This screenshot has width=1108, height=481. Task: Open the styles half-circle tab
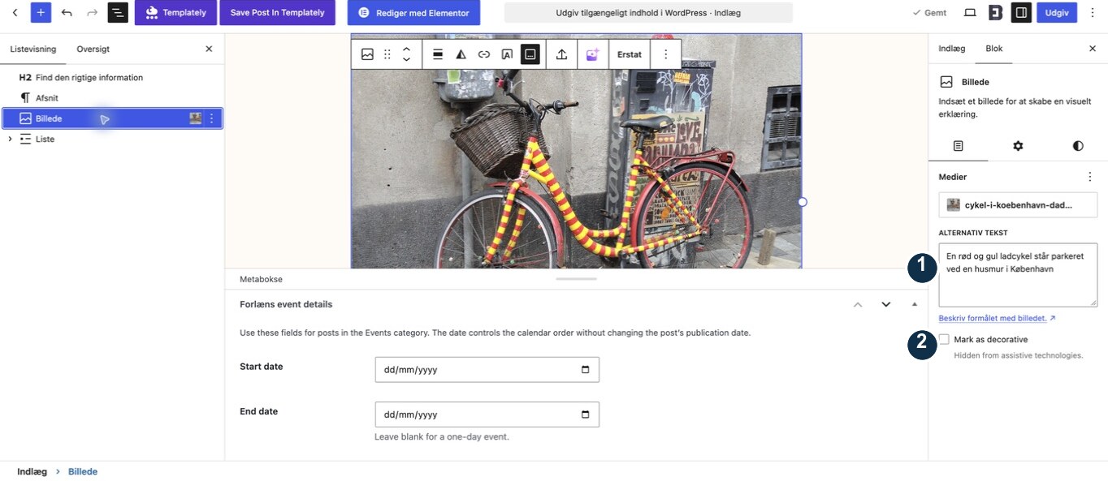pyautogui.click(x=1078, y=146)
